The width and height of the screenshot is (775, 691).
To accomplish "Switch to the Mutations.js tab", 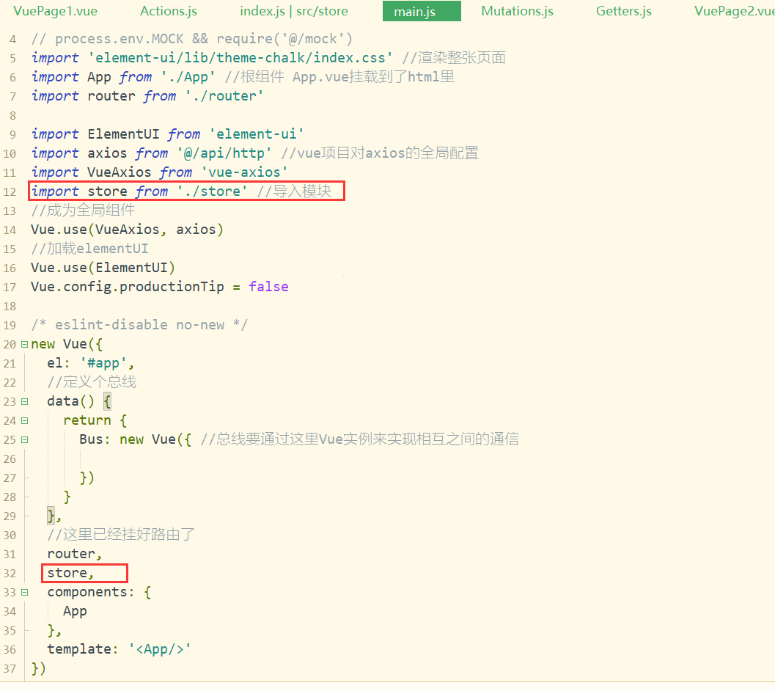I will (517, 11).
